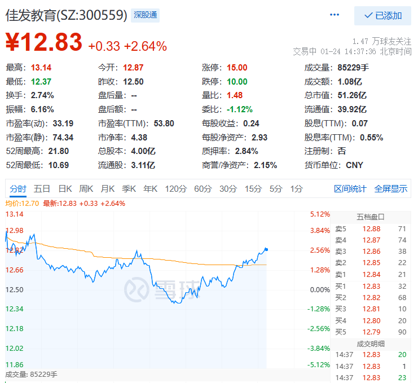Select the 分时 chart tab
This screenshot has height=383, width=418.
coord(18,189)
